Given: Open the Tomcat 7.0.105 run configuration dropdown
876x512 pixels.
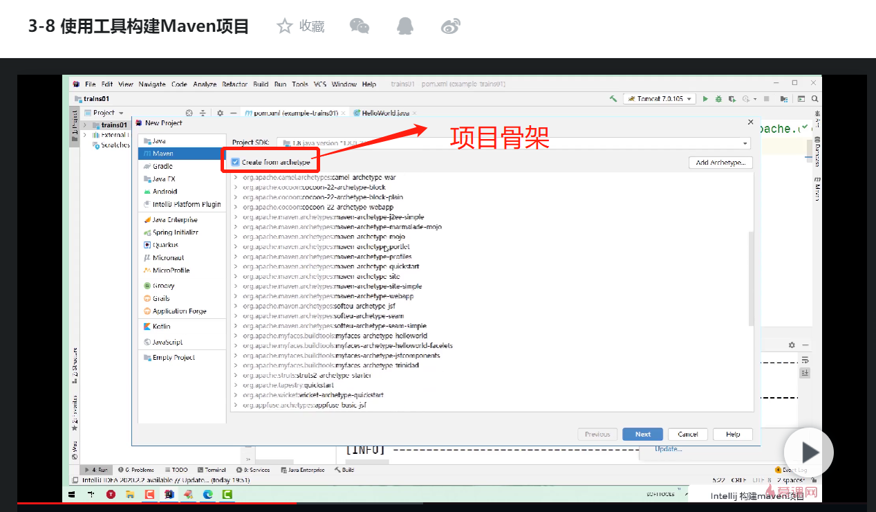Looking at the screenshot, I should coord(658,99).
